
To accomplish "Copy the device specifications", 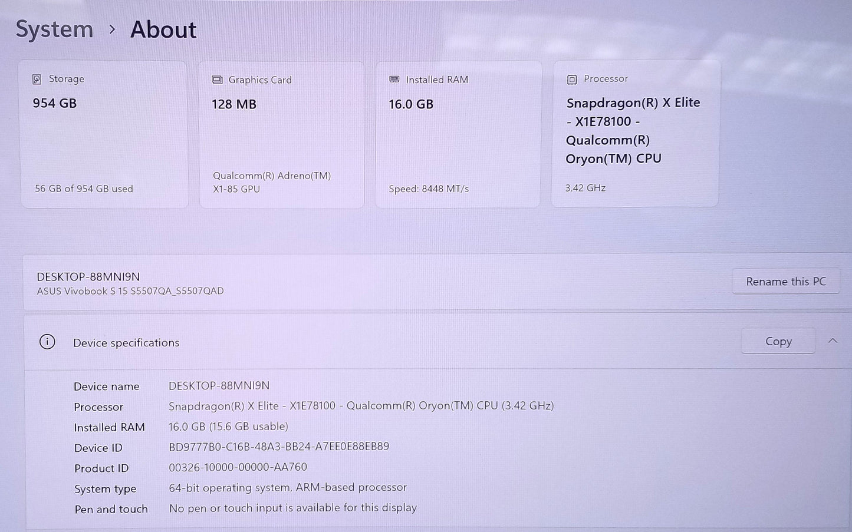I will 778,341.
